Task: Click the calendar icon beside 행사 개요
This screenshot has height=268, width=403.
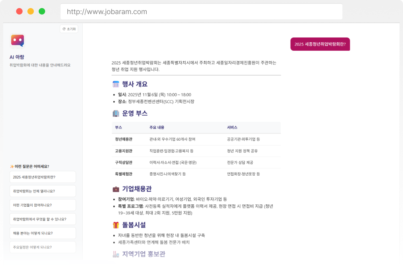Action: 116,84
